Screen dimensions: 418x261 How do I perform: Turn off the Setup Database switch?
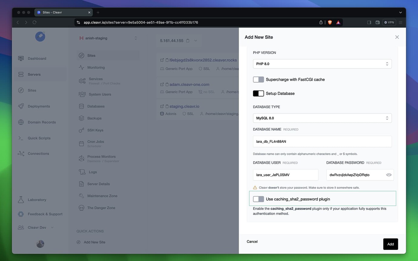pyautogui.click(x=258, y=94)
